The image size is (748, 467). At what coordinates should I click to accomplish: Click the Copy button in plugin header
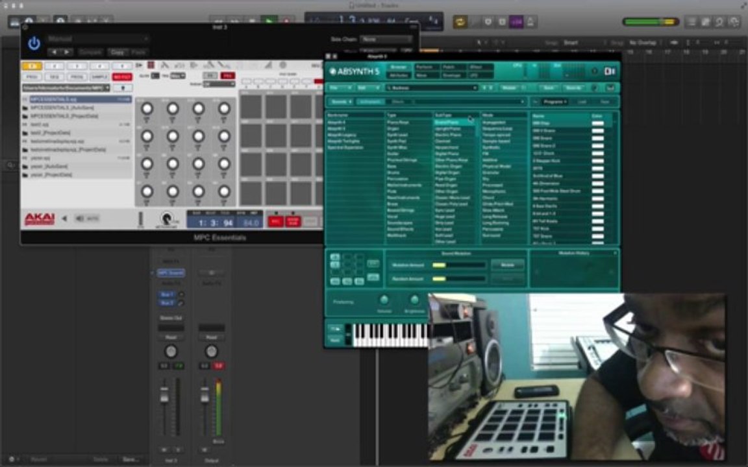118,52
